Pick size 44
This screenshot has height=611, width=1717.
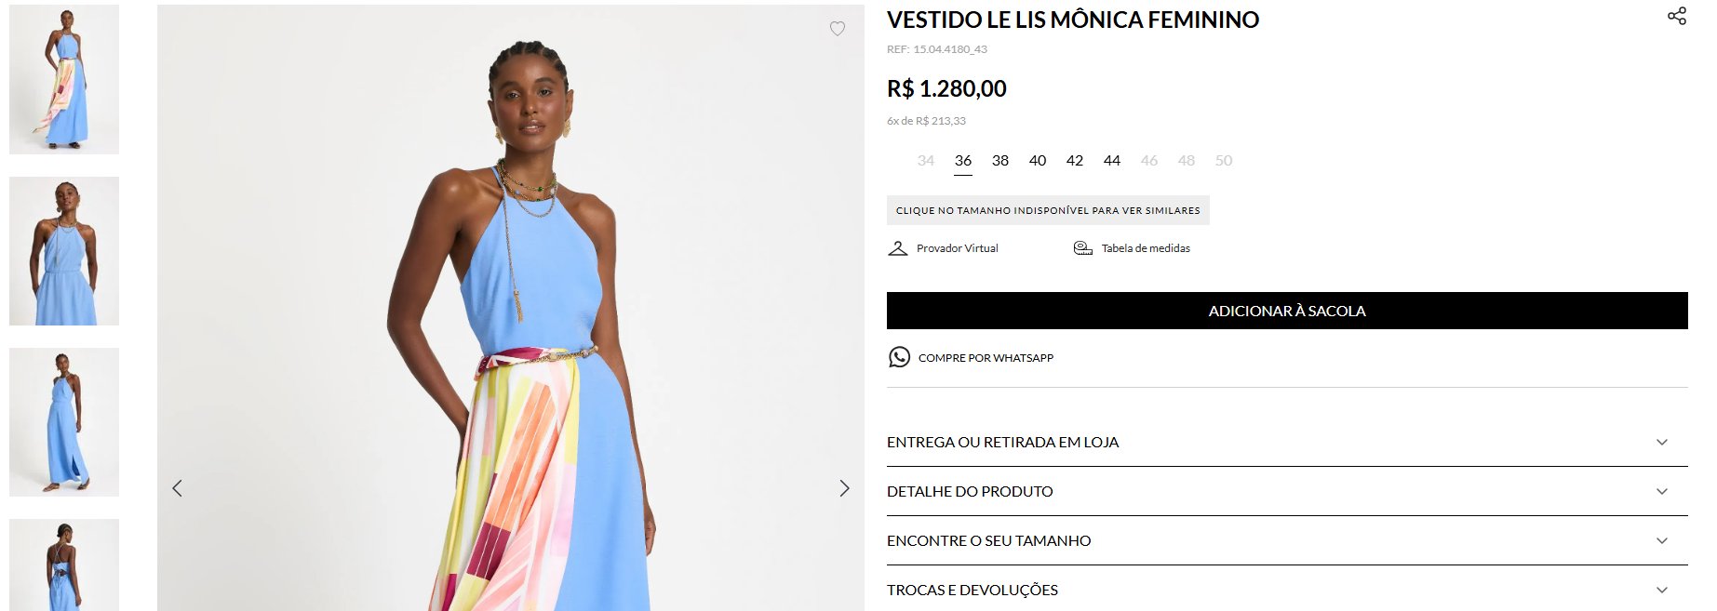[1112, 161]
